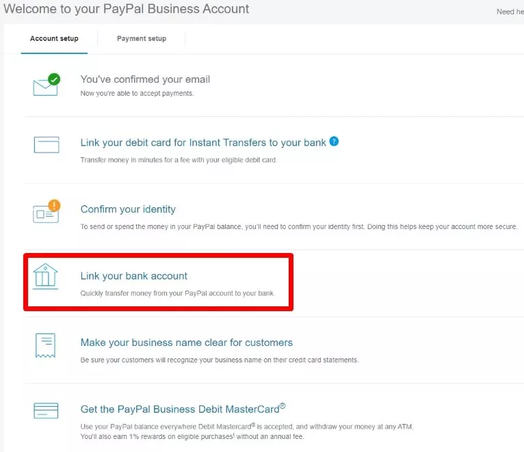Click the orange alert badge on identity icon

coord(54,205)
